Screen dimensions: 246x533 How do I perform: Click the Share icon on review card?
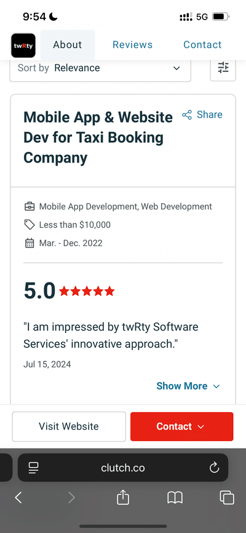187,115
